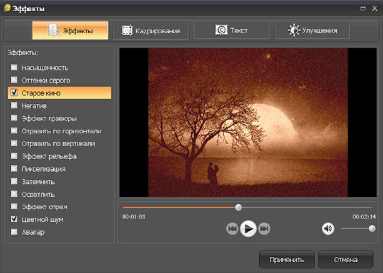The image size is (383, 273).
Task: Click the play button under the preview
Action: (248, 229)
